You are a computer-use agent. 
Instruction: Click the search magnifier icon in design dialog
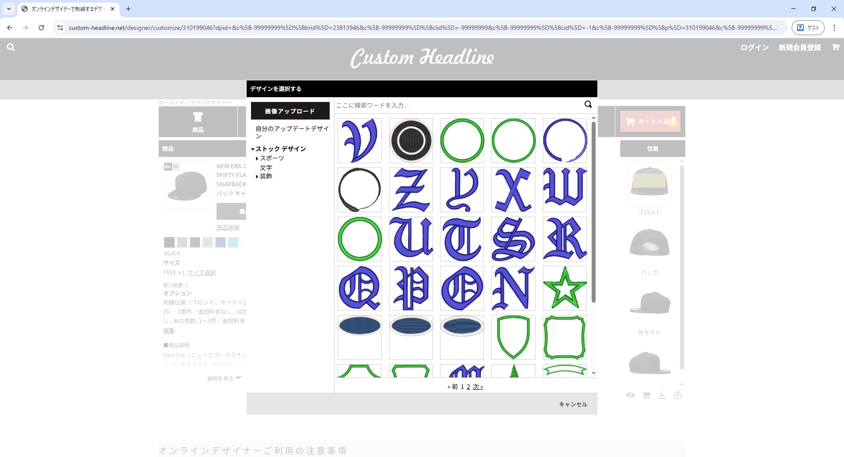pos(588,105)
